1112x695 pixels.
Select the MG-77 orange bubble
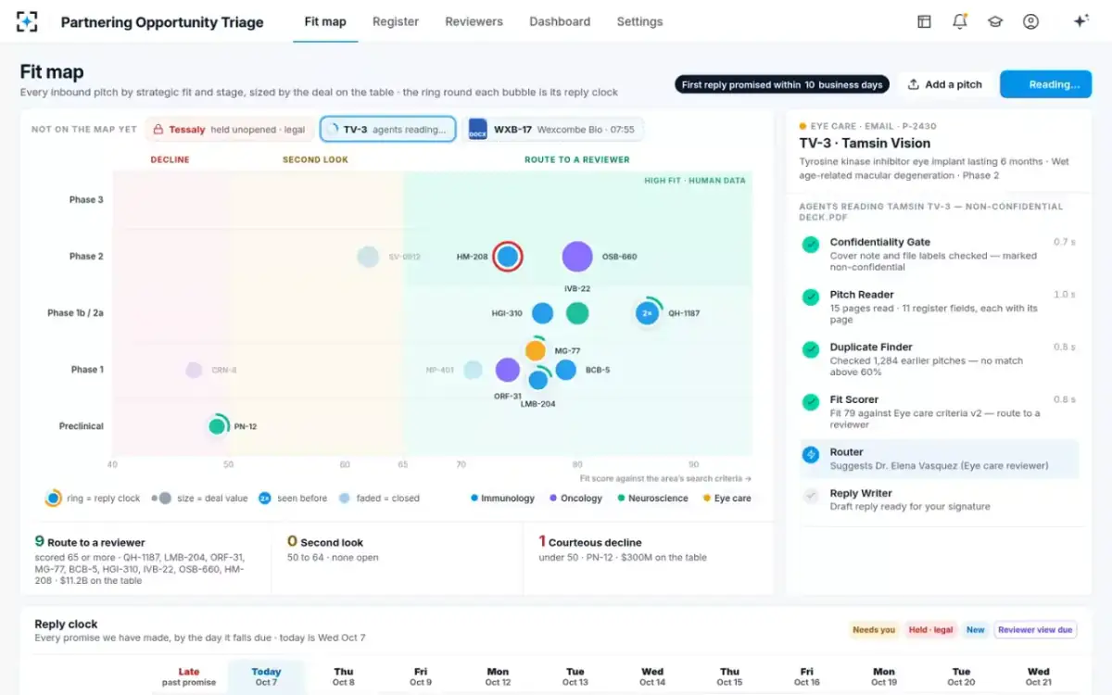536,350
